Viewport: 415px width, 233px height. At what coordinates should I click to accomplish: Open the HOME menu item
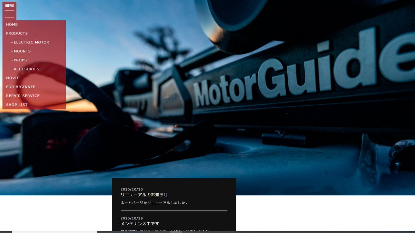(12, 25)
